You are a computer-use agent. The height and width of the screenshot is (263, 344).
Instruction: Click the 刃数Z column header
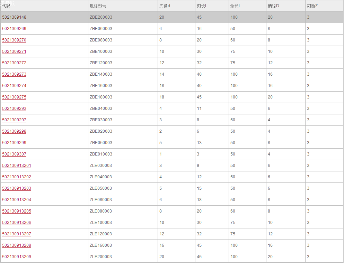pyautogui.click(x=312, y=6)
